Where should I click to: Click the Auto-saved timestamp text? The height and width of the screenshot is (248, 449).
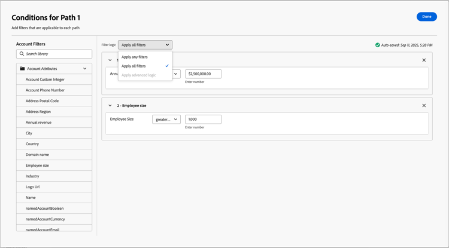click(x=406, y=45)
